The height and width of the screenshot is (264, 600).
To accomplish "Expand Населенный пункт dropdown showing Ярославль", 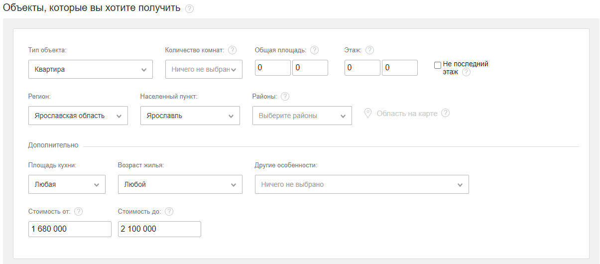I will pos(190,116).
